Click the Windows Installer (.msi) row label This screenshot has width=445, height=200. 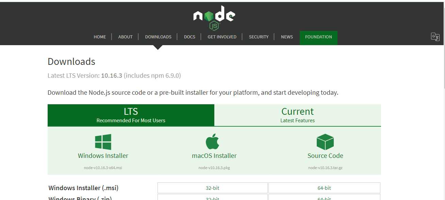click(x=84, y=188)
